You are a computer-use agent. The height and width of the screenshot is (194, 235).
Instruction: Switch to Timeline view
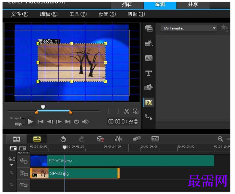[x=37, y=139]
